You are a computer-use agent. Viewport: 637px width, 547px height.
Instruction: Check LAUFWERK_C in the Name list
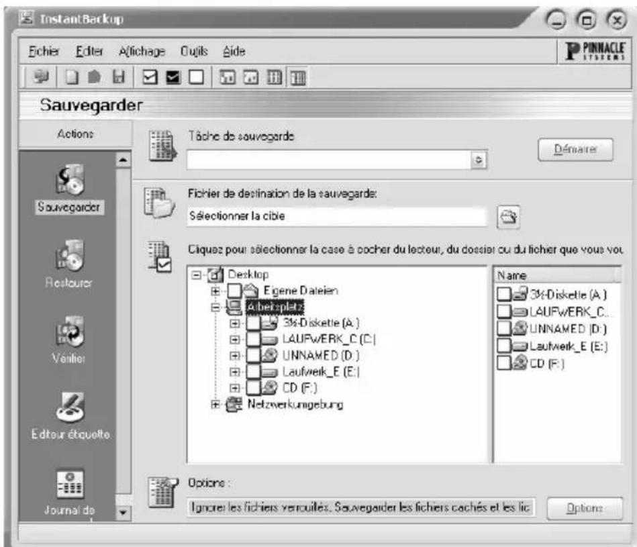503,311
